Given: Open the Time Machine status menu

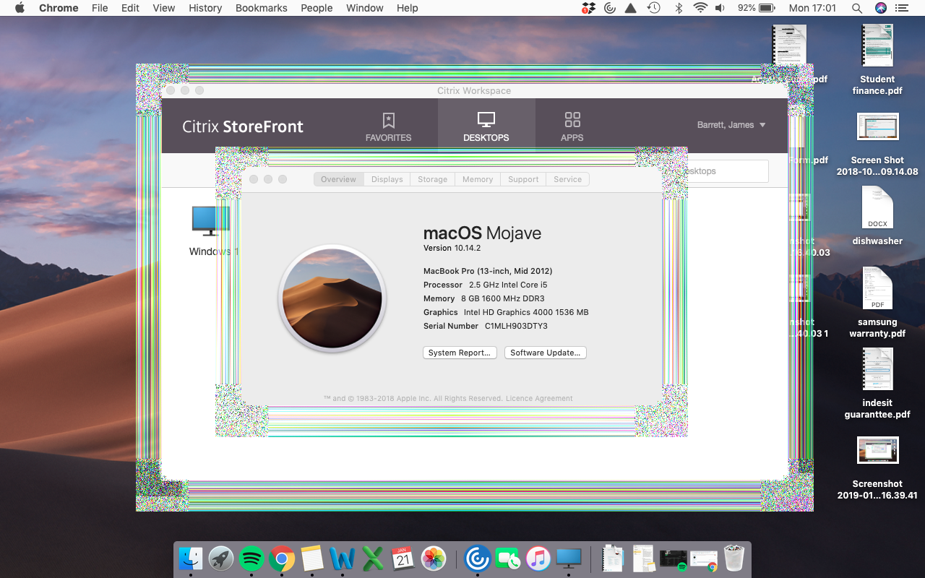Looking at the screenshot, I should click(x=654, y=8).
